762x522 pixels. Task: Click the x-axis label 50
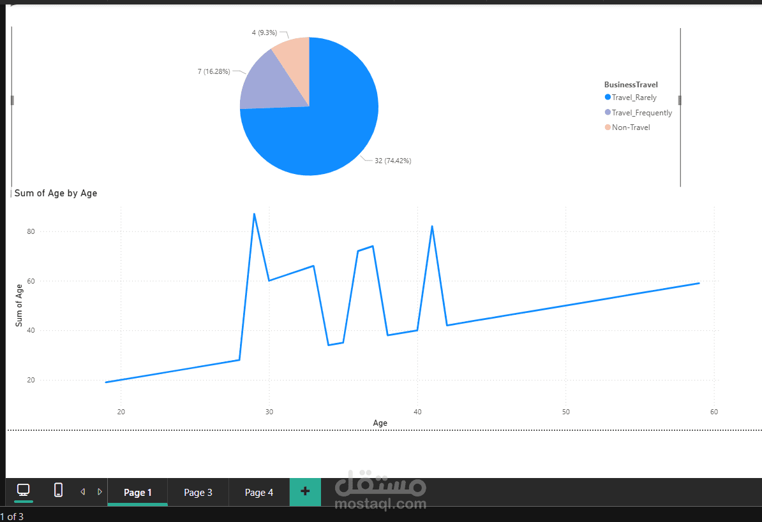(x=565, y=411)
